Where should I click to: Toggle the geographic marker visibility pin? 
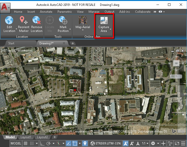pos(85,143)
